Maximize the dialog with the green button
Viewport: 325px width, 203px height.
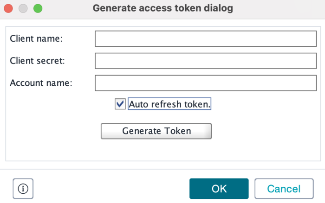38,8
